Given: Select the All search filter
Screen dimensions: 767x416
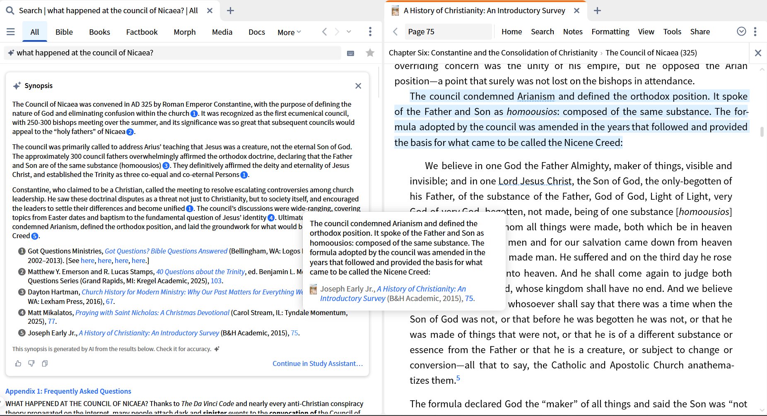Looking at the screenshot, I should point(35,32).
